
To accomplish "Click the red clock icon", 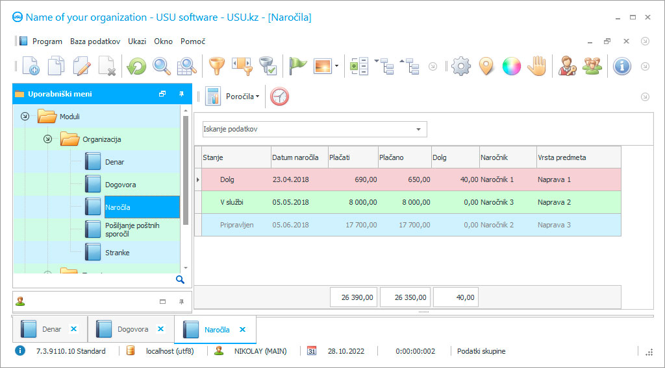I will (x=279, y=97).
